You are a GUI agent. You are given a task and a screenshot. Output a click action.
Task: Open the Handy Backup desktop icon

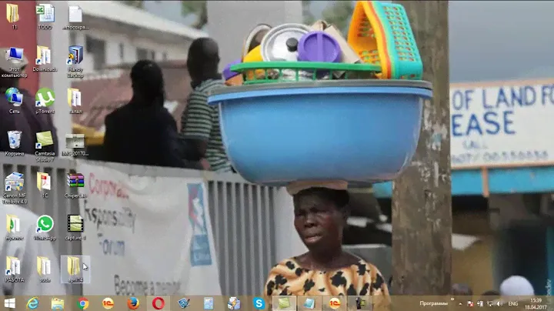coord(75,56)
